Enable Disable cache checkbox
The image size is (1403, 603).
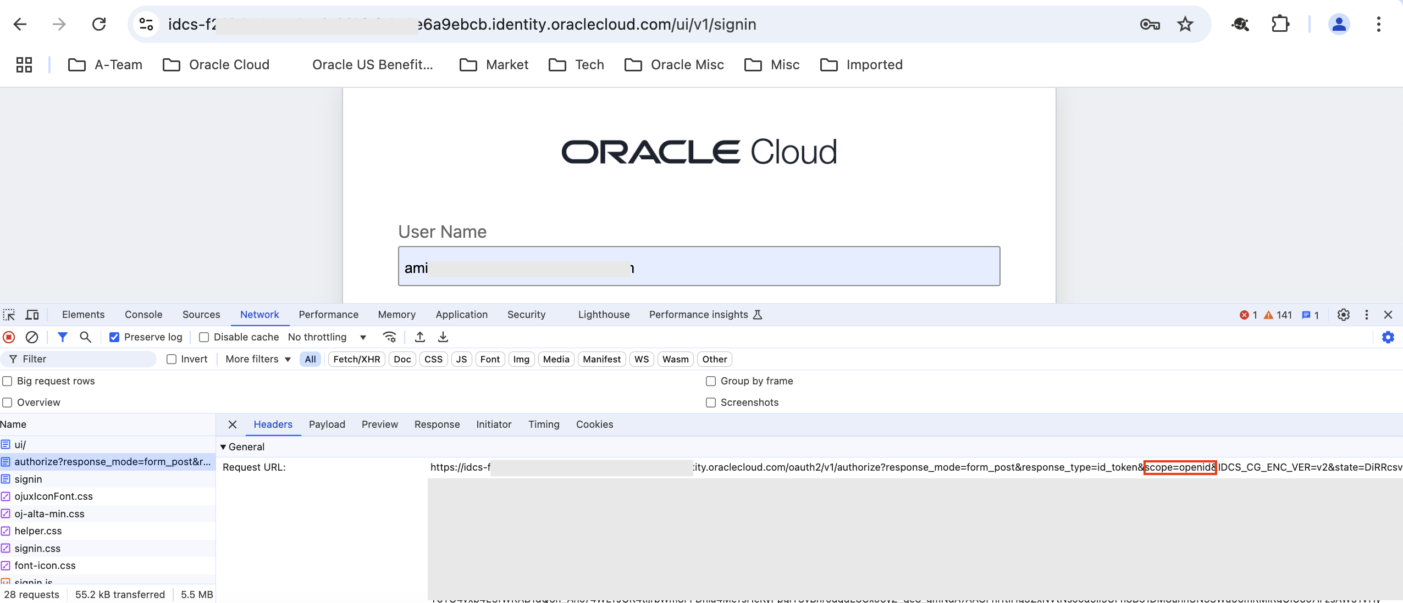pyautogui.click(x=204, y=337)
